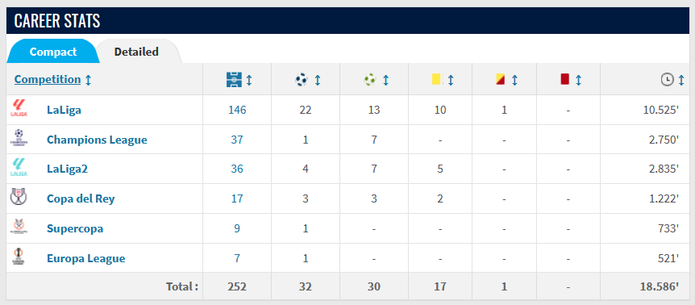Sort by Competition using arrow next to it

click(88, 80)
